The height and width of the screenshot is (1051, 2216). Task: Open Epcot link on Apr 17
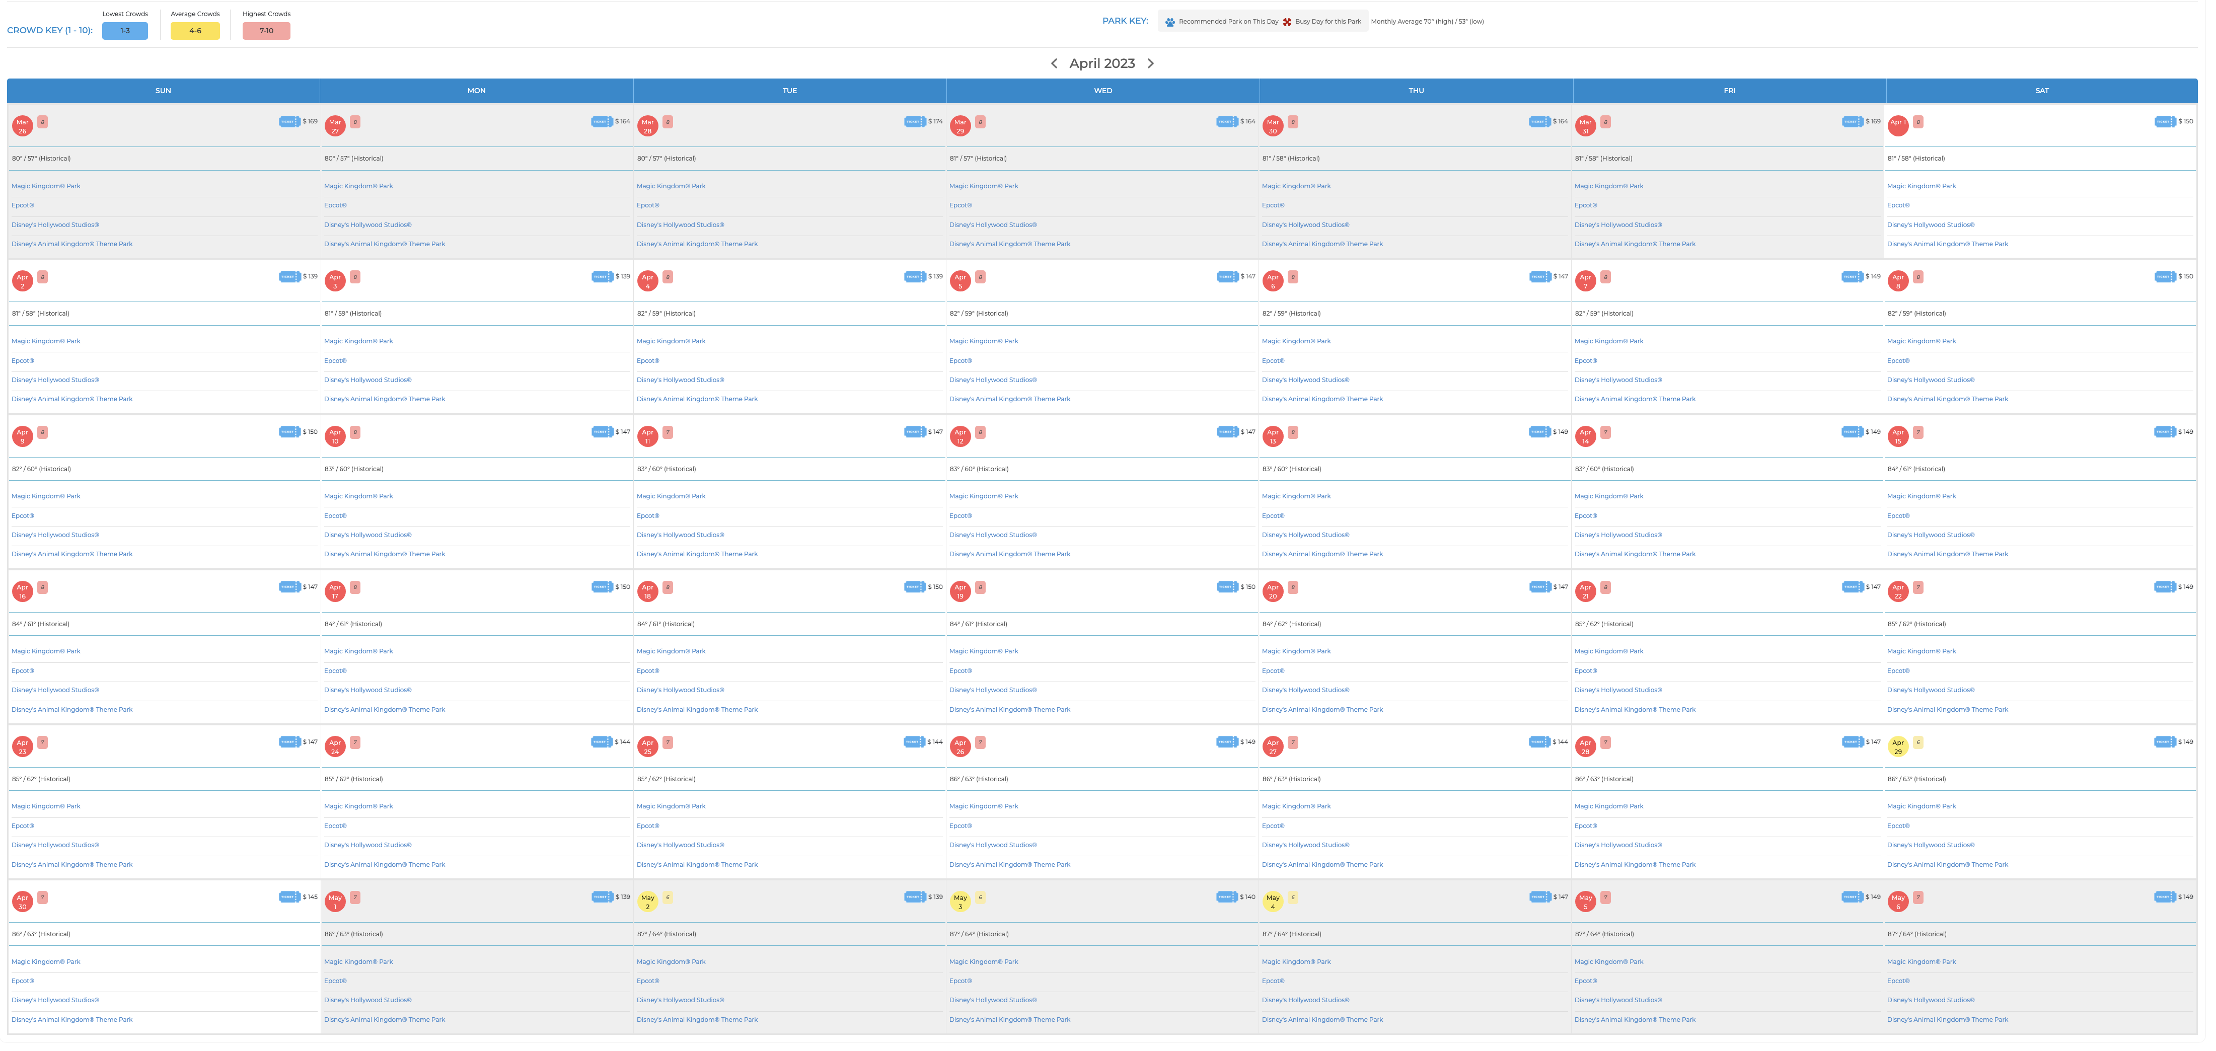335,671
